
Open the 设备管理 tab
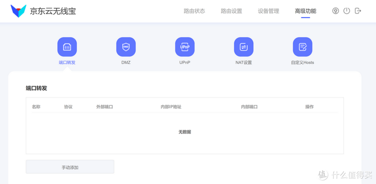click(269, 11)
